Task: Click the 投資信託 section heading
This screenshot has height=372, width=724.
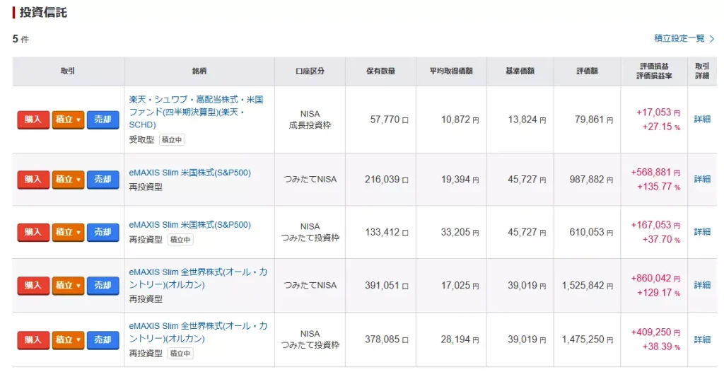Action: point(43,13)
